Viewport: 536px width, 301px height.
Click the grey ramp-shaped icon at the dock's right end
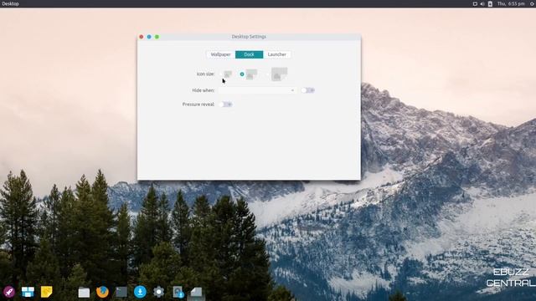[x=196, y=292]
